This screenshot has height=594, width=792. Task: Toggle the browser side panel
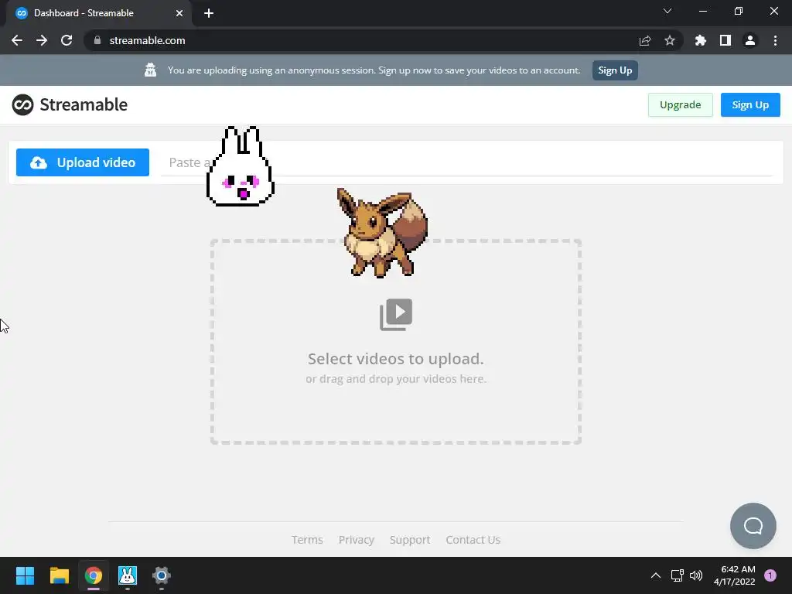pos(725,40)
